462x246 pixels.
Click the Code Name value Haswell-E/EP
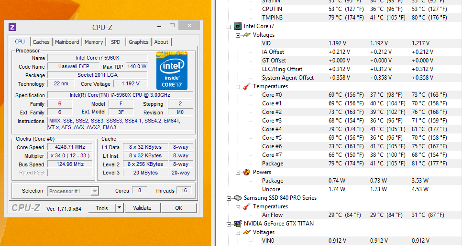pos(74,66)
